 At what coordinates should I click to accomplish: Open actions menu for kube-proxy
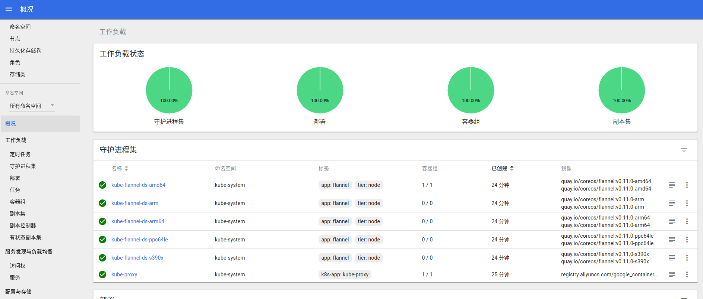point(687,274)
